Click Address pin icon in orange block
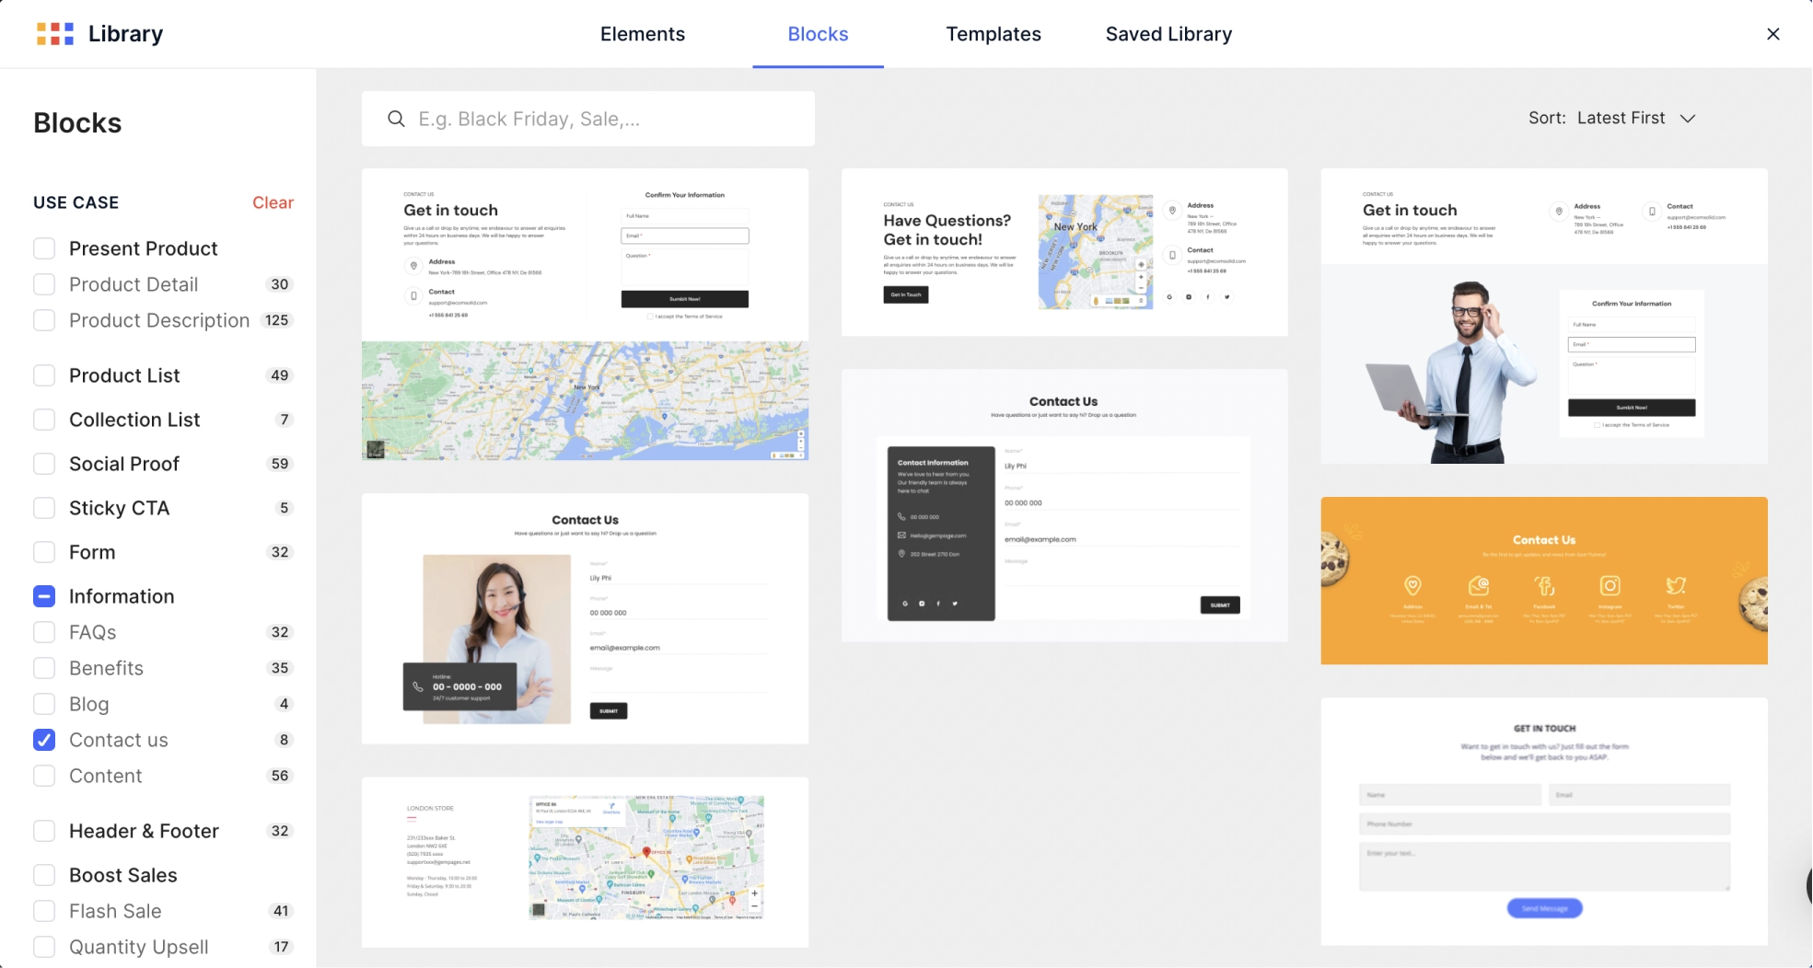 click(x=1412, y=585)
